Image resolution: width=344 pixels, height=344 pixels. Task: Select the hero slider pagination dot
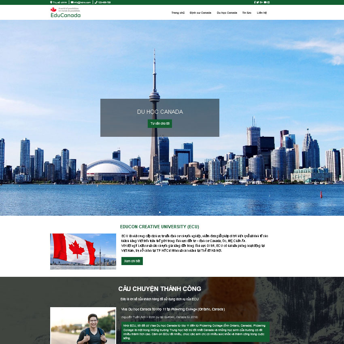160,212
